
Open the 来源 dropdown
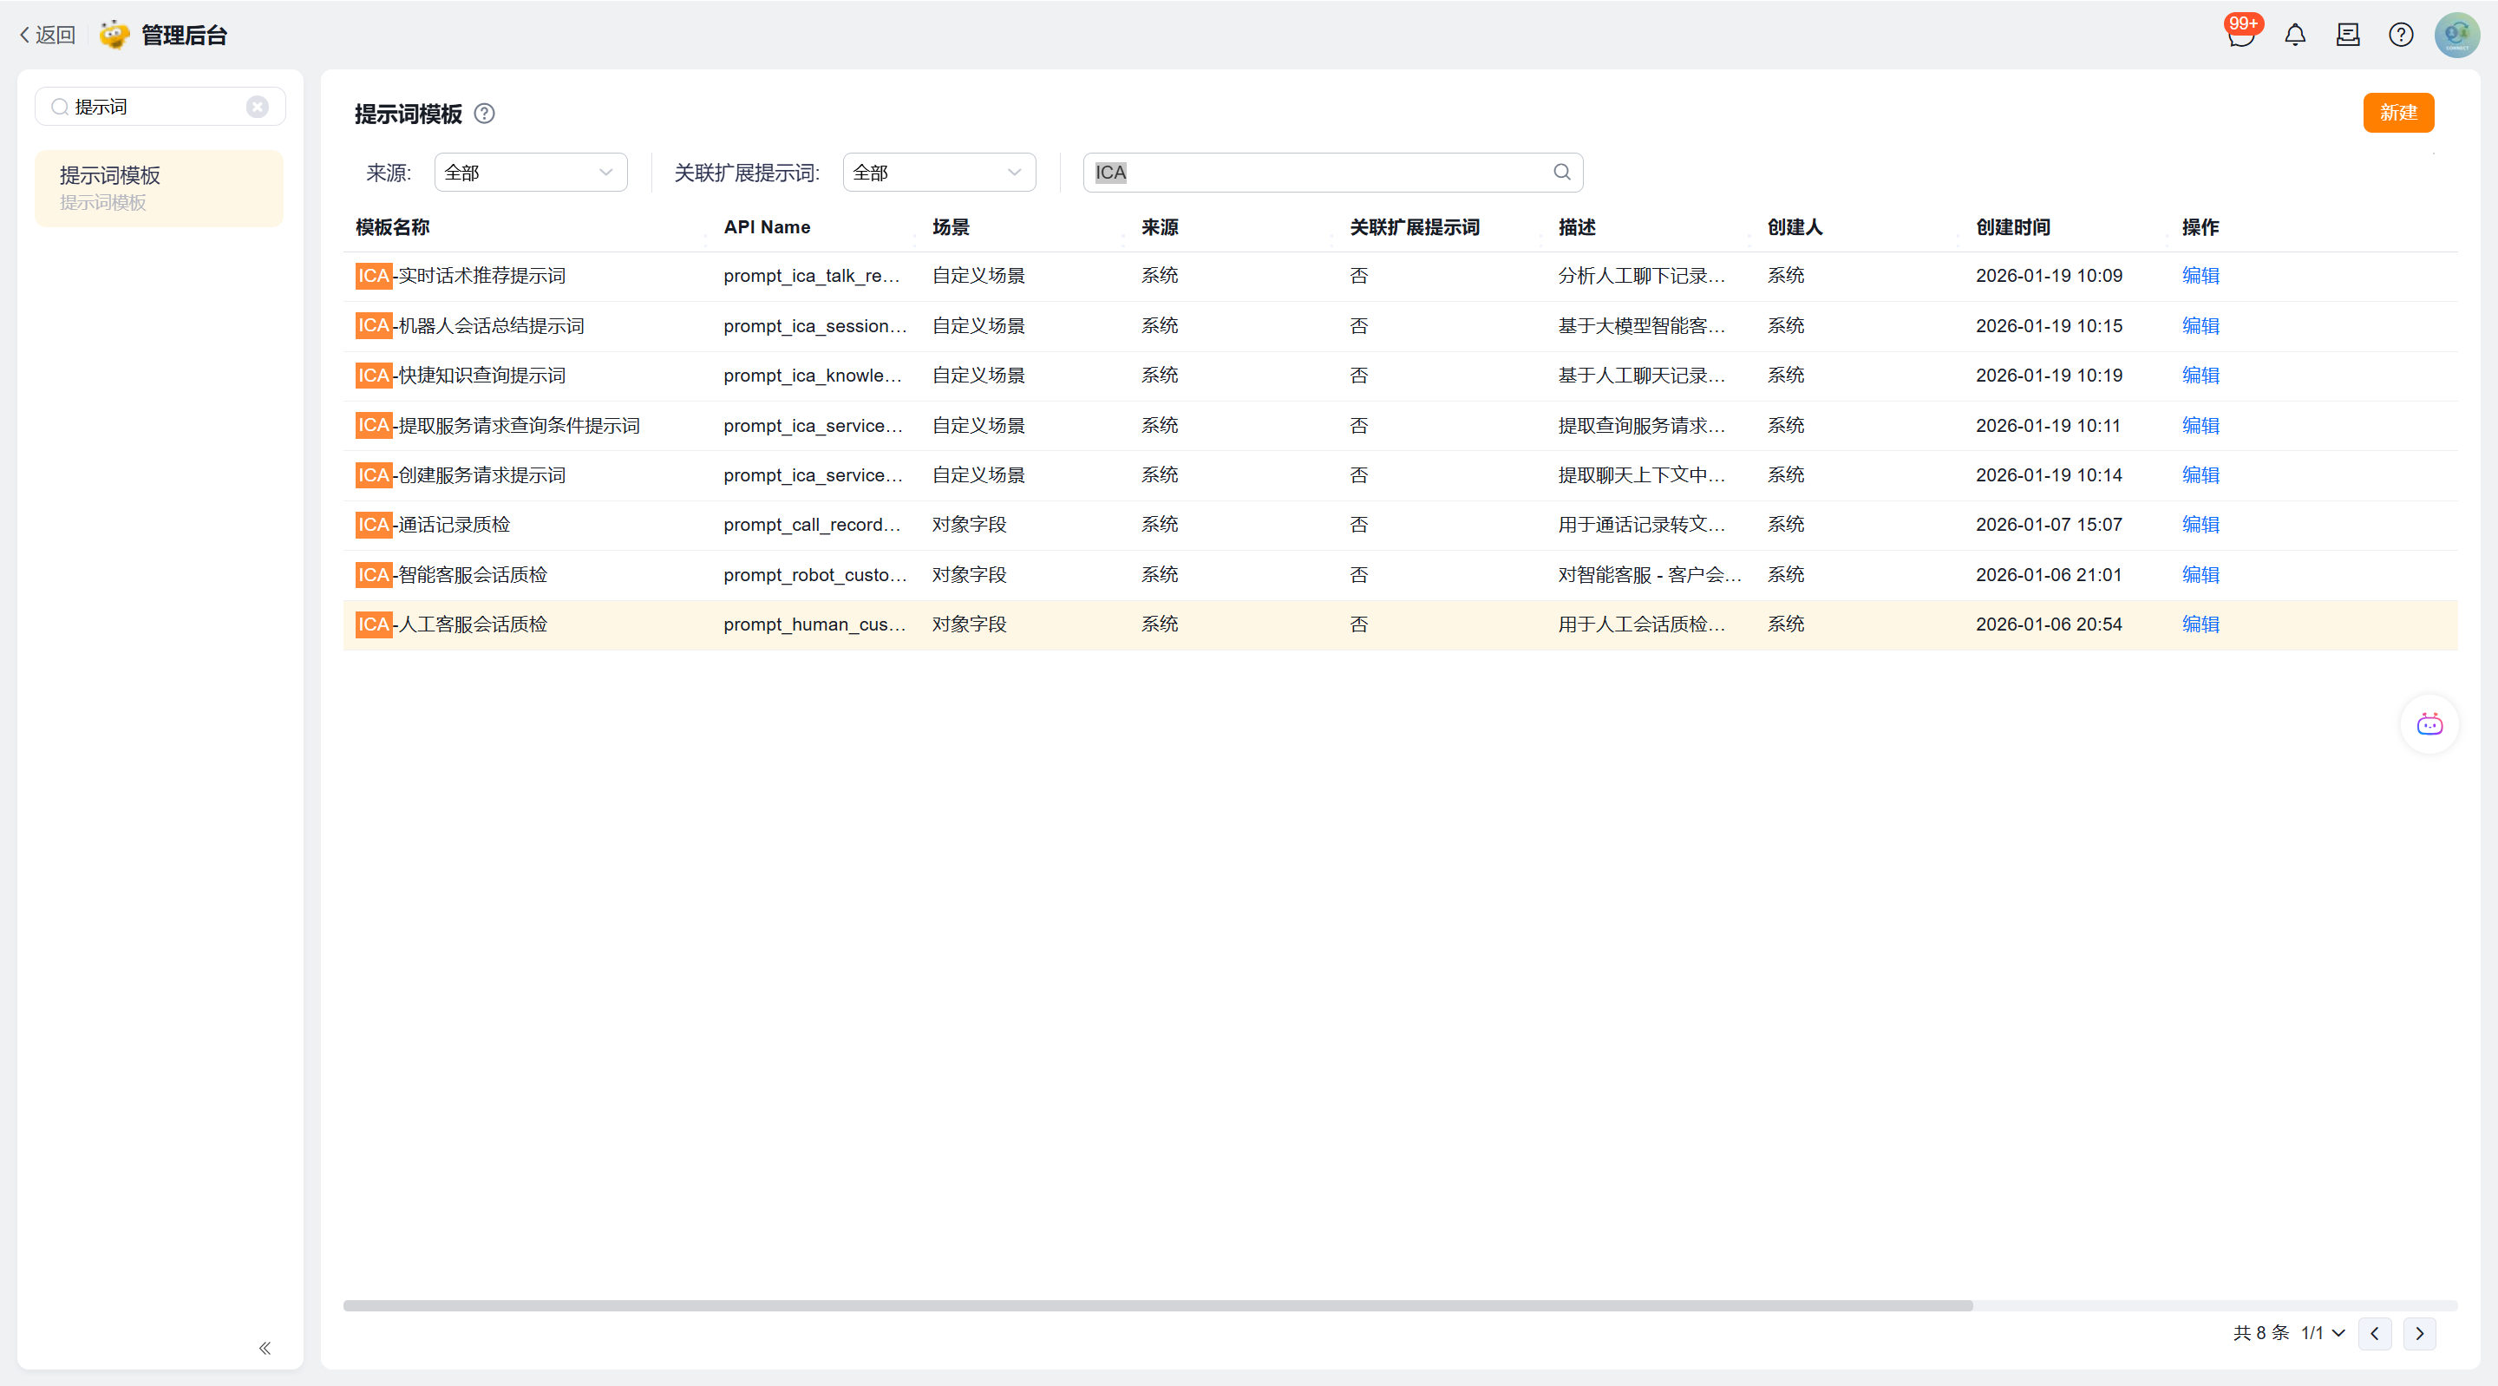[531, 173]
